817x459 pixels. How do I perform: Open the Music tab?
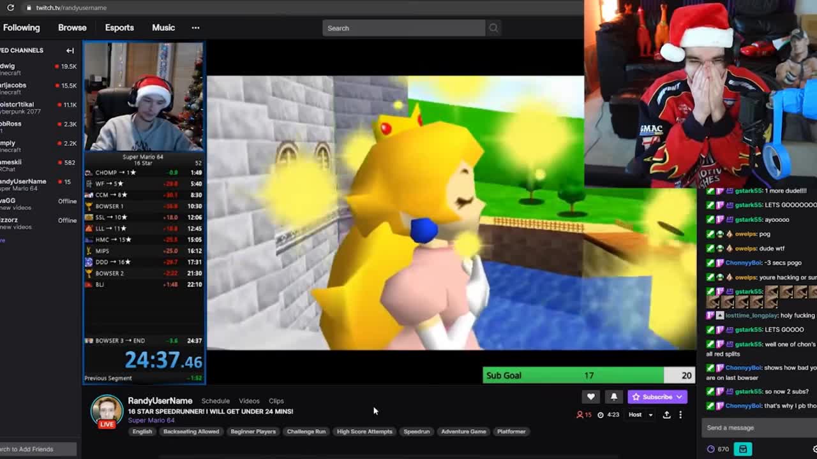click(163, 27)
